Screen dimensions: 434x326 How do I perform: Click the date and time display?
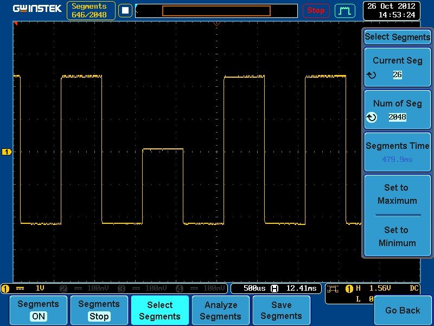pyautogui.click(x=391, y=10)
